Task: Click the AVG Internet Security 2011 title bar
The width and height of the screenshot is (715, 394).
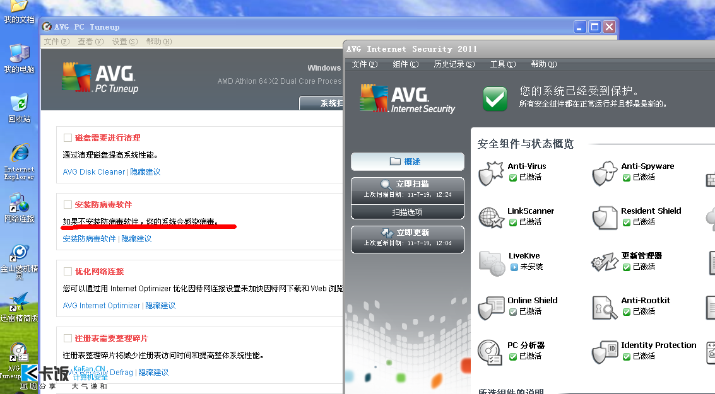Action: [x=529, y=49]
